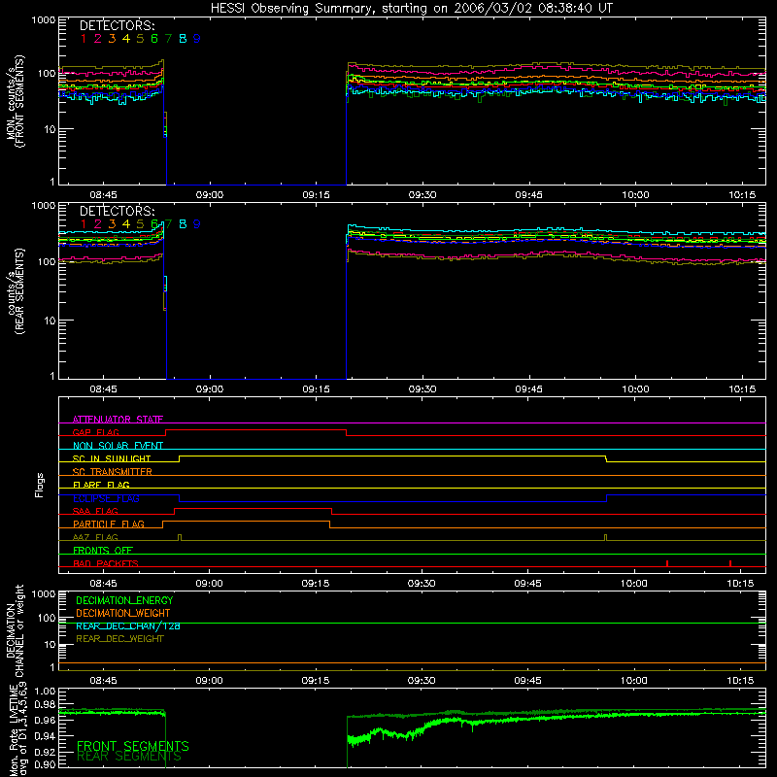This screenshot has width=777, height=777.
Task: Click decimation channel or weight y-axis title
Action: click(x=16, y=630)
